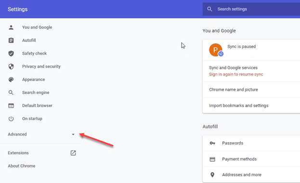
Task: Open the Extensions link
Action: 18,153
